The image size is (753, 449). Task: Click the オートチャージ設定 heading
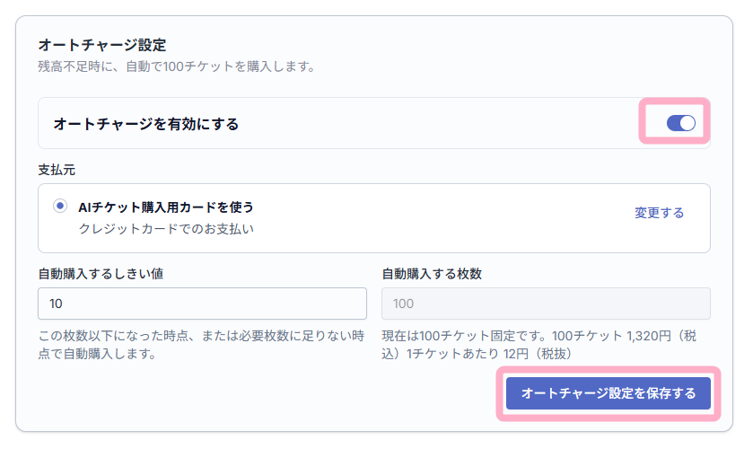coord(101,45)
